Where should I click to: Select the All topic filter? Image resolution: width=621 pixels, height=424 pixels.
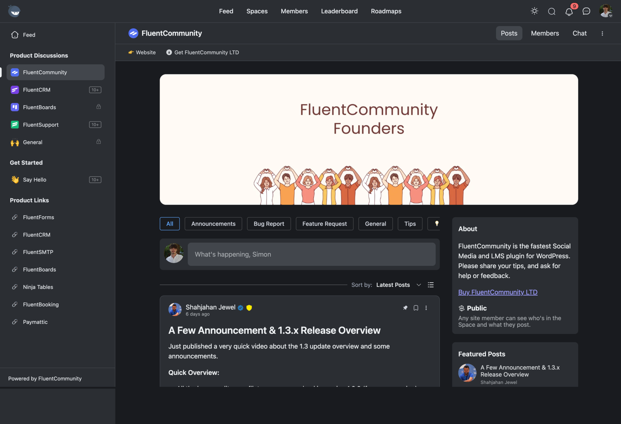(x=170, y=224)
